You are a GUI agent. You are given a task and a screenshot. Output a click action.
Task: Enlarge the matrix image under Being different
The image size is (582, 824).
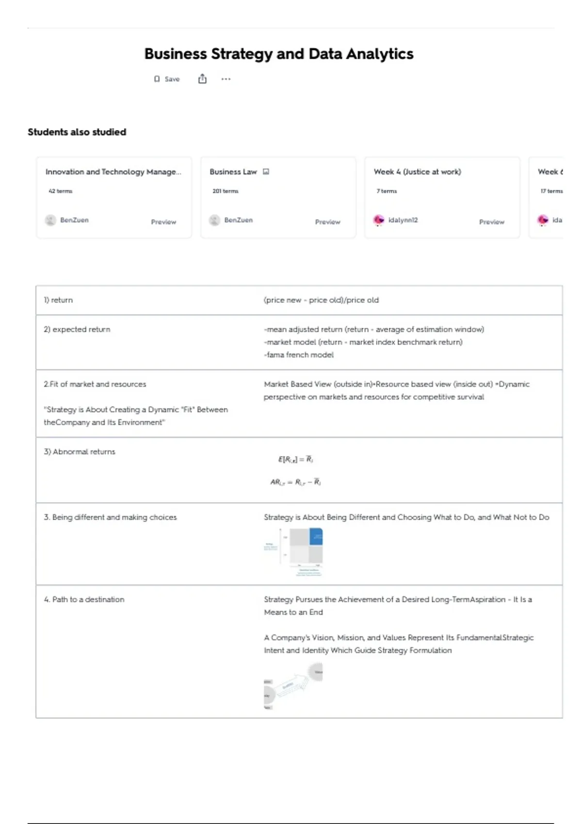pyautogui.click(x=294, y=552)
